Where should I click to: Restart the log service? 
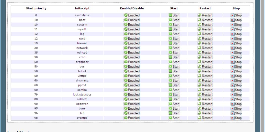pos(205,34)
